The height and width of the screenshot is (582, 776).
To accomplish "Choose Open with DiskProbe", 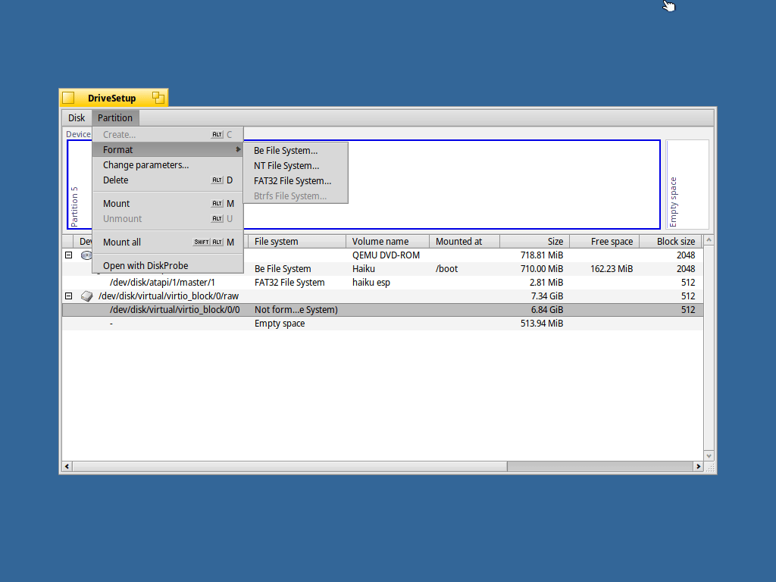I will coord(167,265).
